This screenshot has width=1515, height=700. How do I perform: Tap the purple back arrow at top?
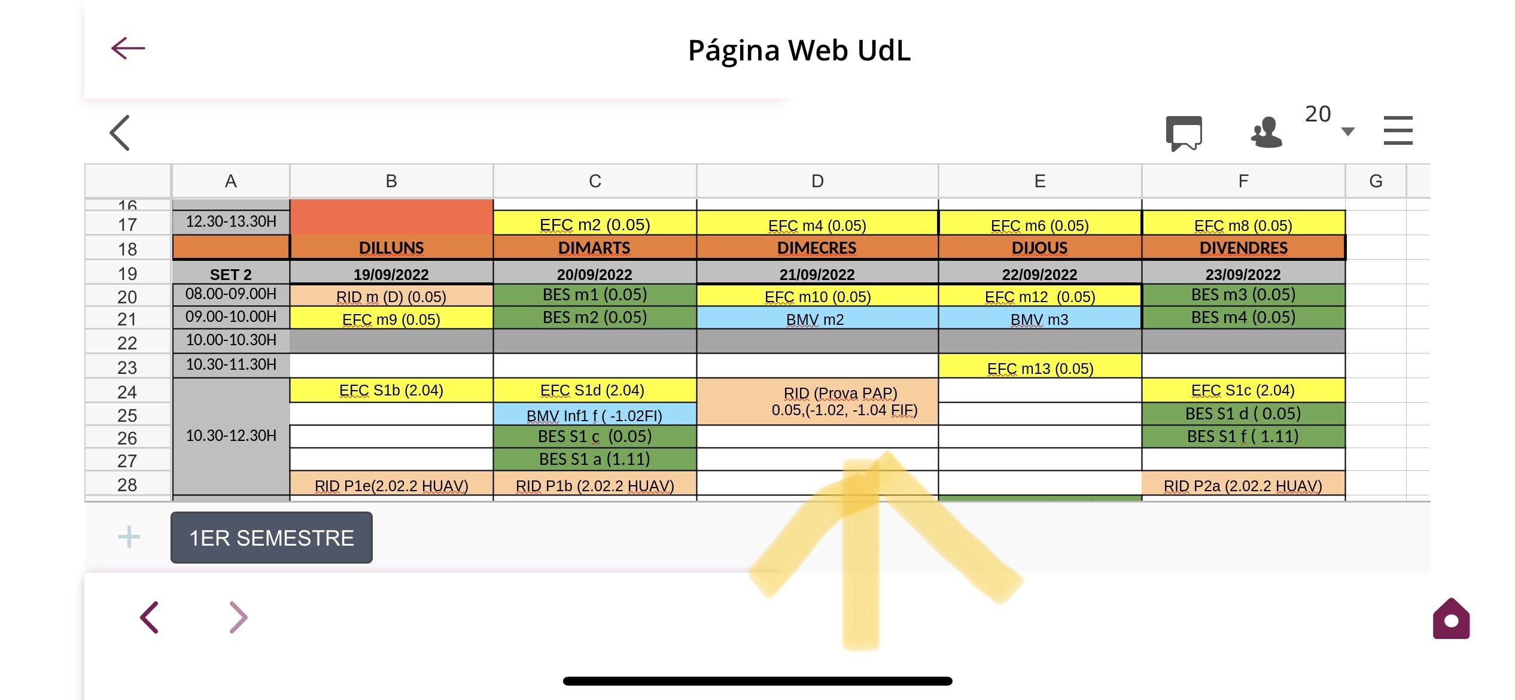coord(128,48)
